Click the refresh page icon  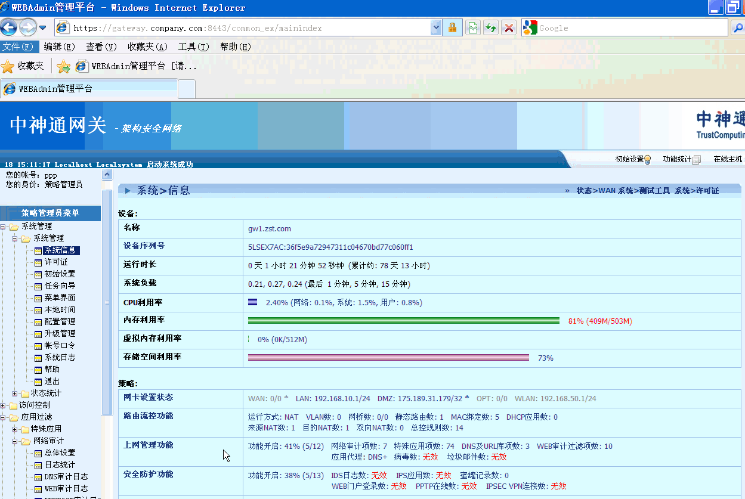pyautogui.click(x=491, y=28)
